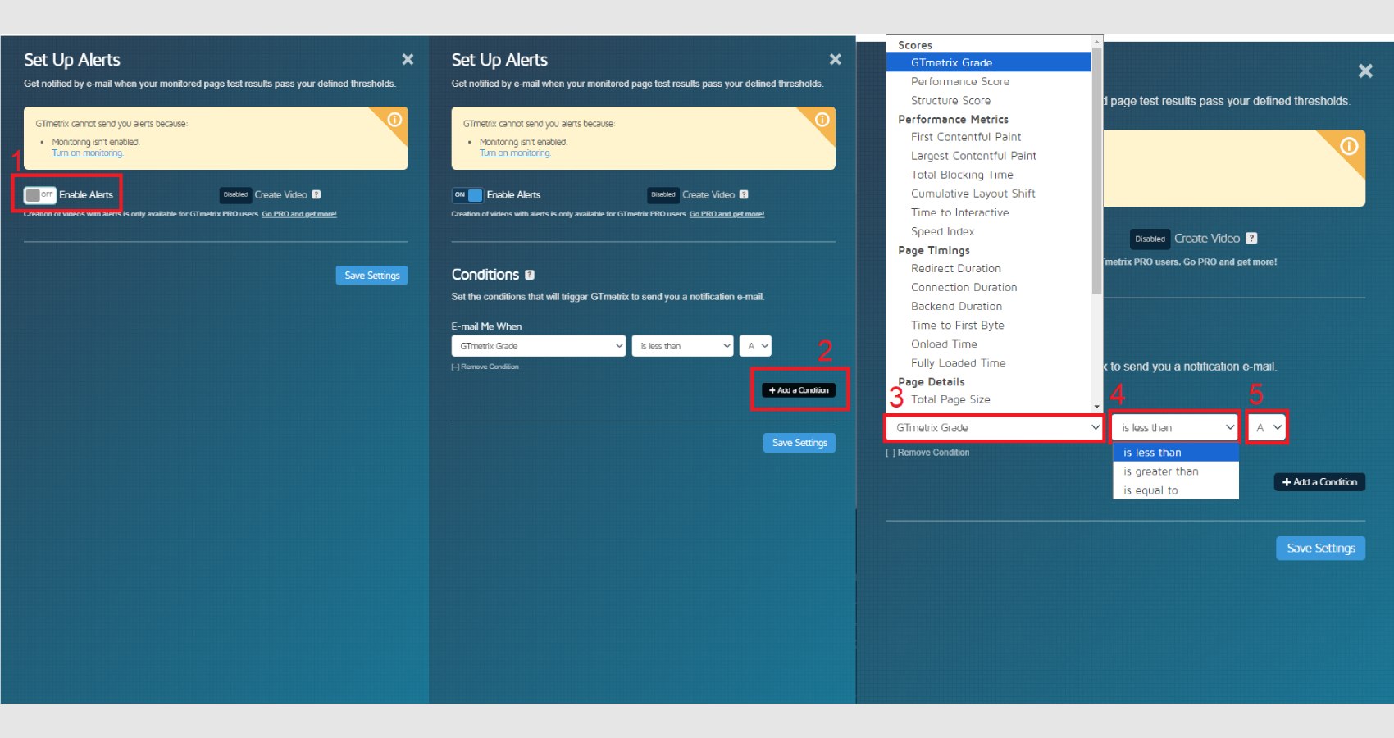Choose 'is equal to' operator

point(1175,490)
